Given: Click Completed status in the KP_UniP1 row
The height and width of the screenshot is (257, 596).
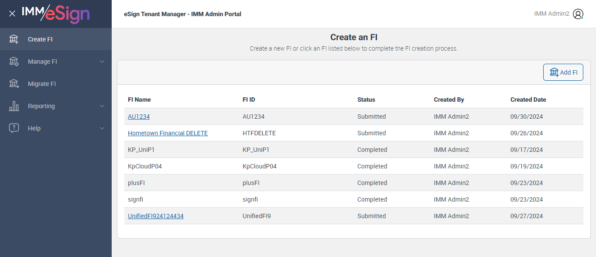Looking at the screenshot, I should pyautogui.click(x=372, y=150).
